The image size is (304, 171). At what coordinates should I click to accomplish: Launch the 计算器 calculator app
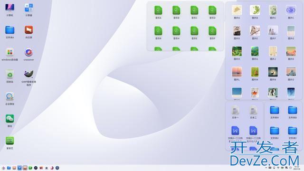click(28, 8)
